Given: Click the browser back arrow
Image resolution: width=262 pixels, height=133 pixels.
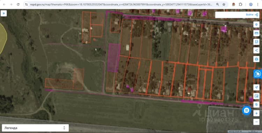Looking at the screenshot, I should tap(4, 5).
